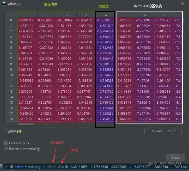Viewport: 189px width, 171px height.
Task: Click cell with value 0.210553
Action: click(x=28, y=119)
